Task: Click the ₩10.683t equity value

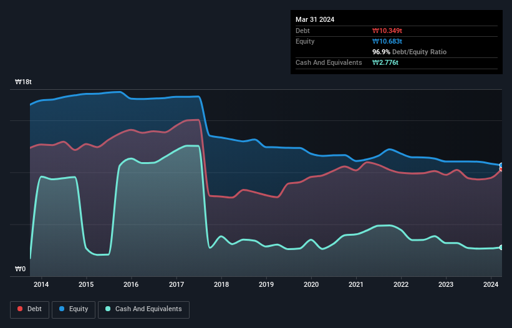Action: [x=387, y=41]
